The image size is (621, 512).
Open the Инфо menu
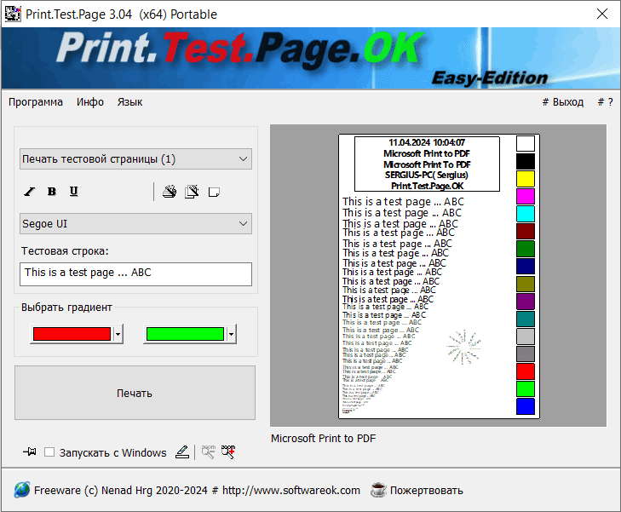(90, 102)
